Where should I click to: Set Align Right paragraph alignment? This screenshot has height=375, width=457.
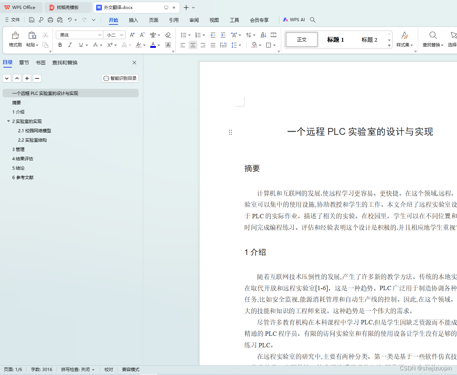203,45
